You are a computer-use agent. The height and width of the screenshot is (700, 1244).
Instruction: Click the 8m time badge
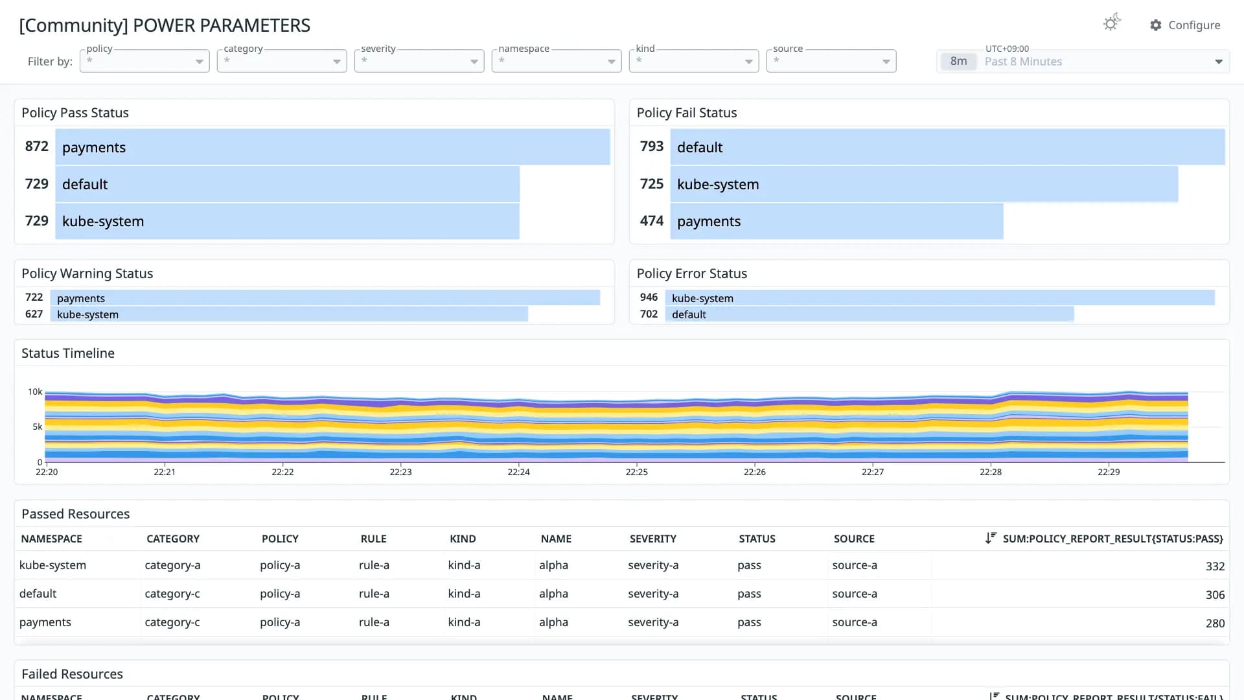[959, 62]
